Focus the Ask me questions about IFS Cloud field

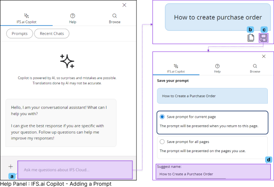point(75,170)
